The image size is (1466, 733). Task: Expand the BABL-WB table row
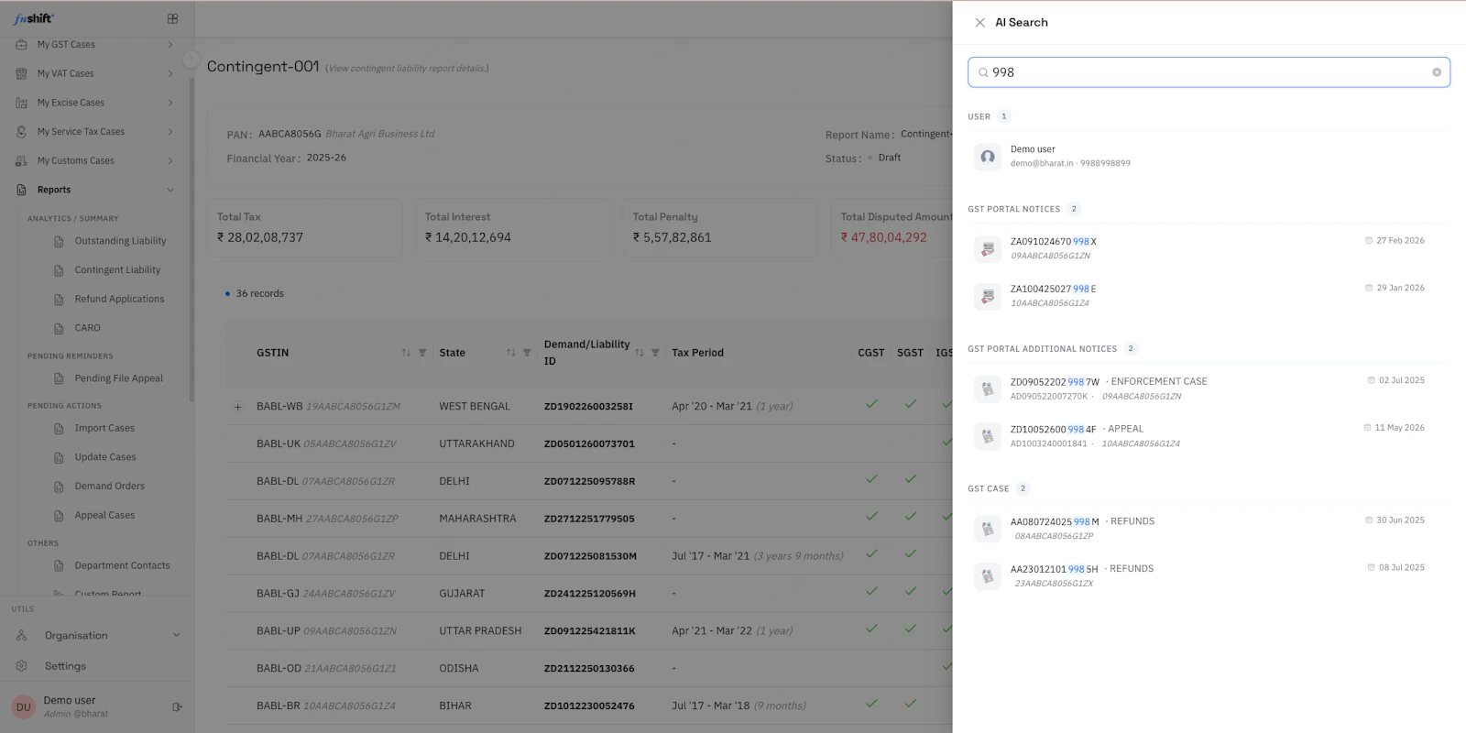[x=237, y=407]
